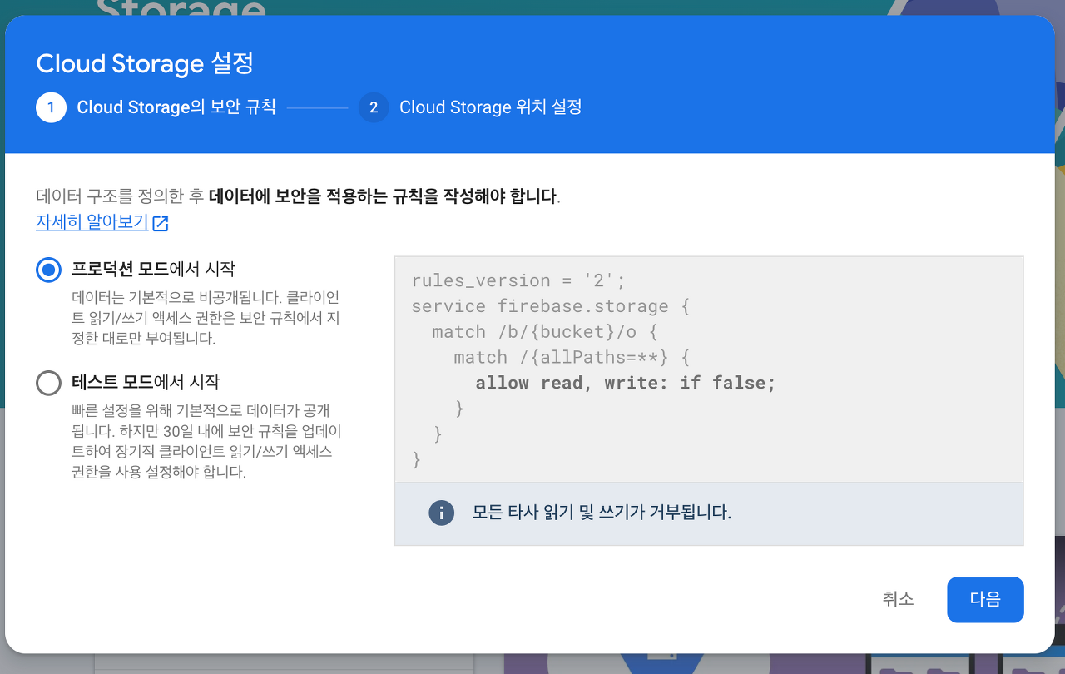This screenshot has width=1065, height=674.
Task: Select the 테스트 모드에서 시작 radio button
Action: (49, 383)
